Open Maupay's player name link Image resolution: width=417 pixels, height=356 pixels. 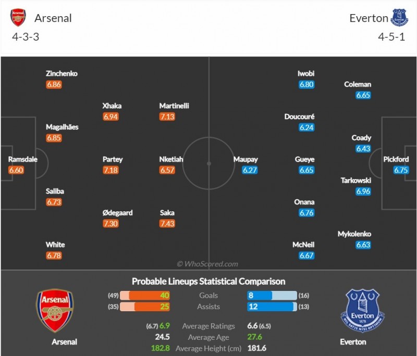pos(246,159)
